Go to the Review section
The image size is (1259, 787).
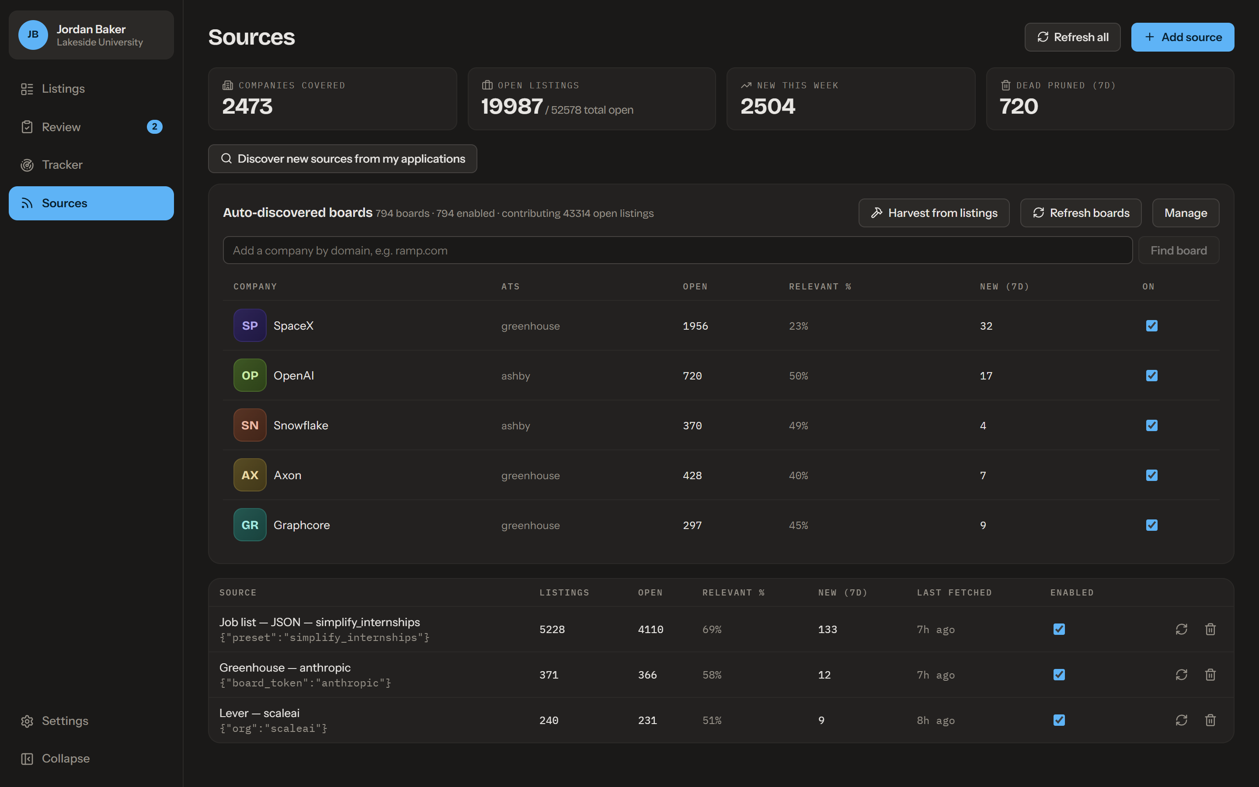point(91,127)
